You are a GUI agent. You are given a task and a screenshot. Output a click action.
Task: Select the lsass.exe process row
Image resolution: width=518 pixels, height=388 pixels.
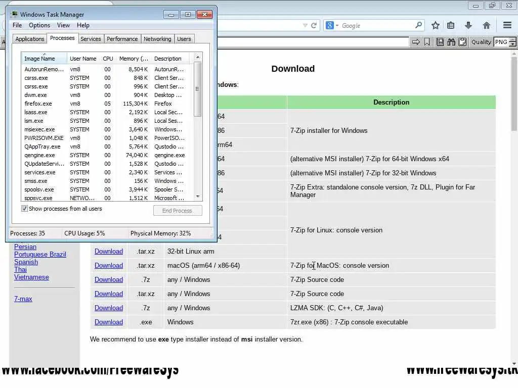coord(107,112)
